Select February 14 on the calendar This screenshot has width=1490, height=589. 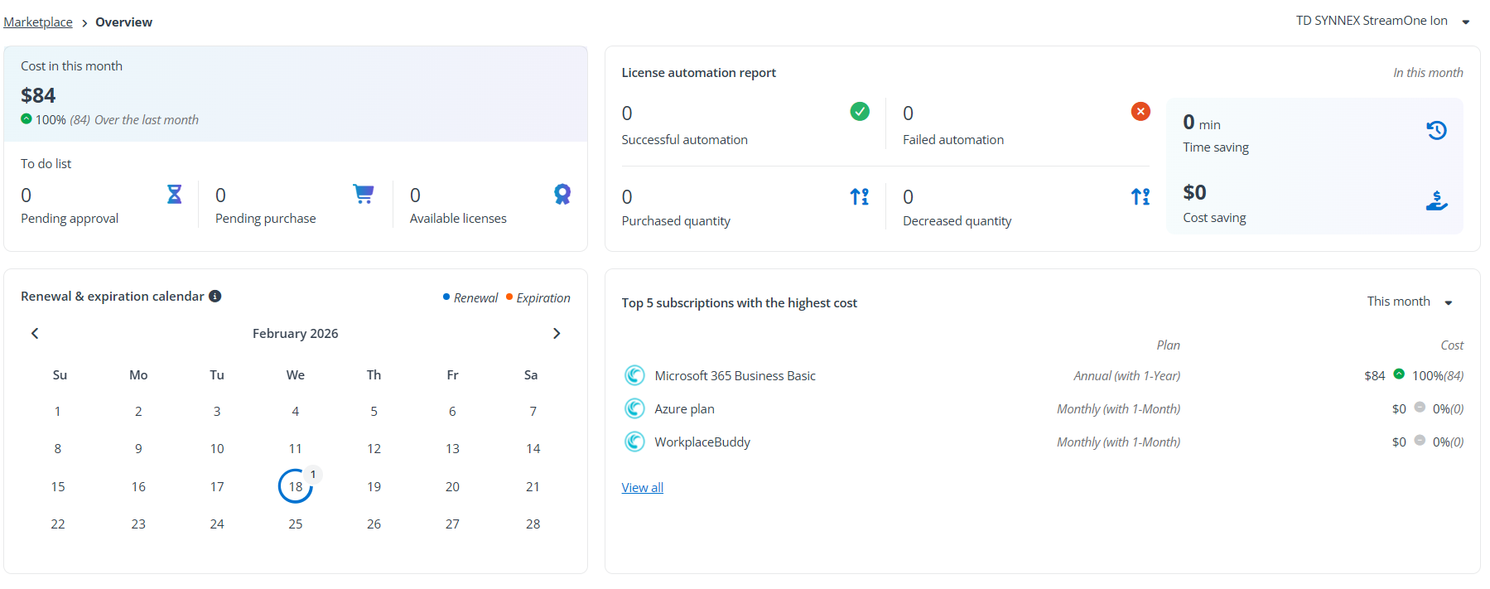click(533, 448)
